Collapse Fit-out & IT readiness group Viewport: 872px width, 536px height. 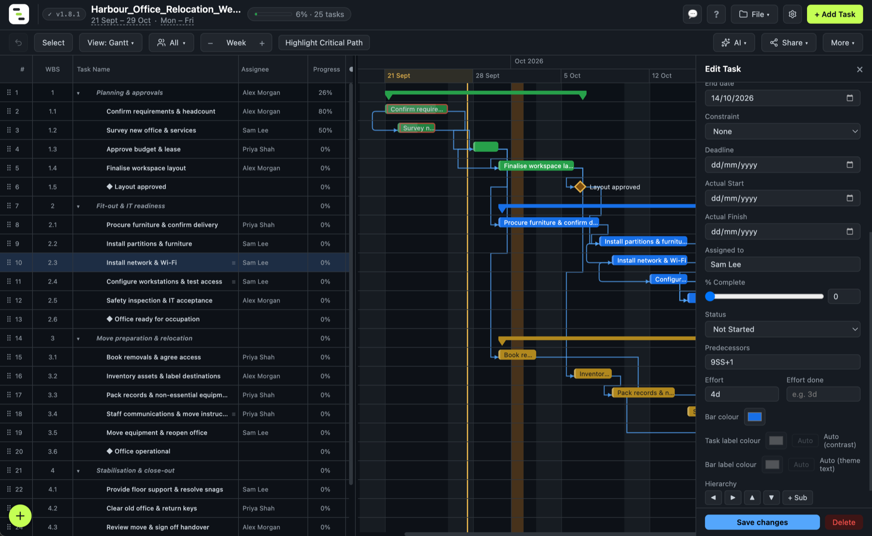78,206
